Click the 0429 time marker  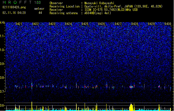click(x=151, y=24)
